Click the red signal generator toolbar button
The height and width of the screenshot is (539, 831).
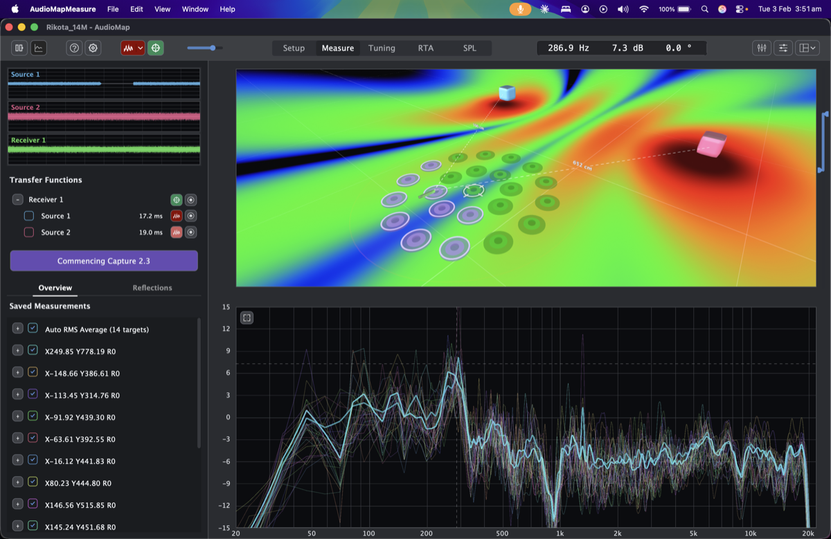pos(129,48)
